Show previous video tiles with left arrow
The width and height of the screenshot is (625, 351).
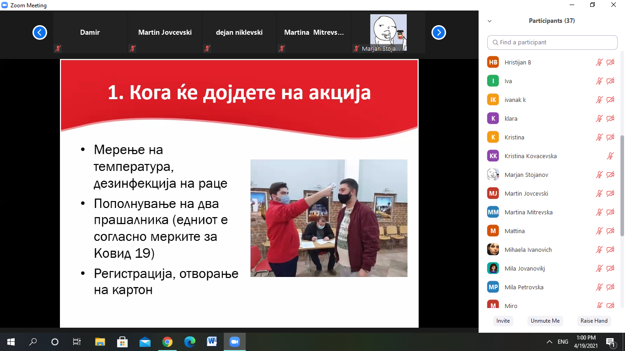(x=40, y=32)
